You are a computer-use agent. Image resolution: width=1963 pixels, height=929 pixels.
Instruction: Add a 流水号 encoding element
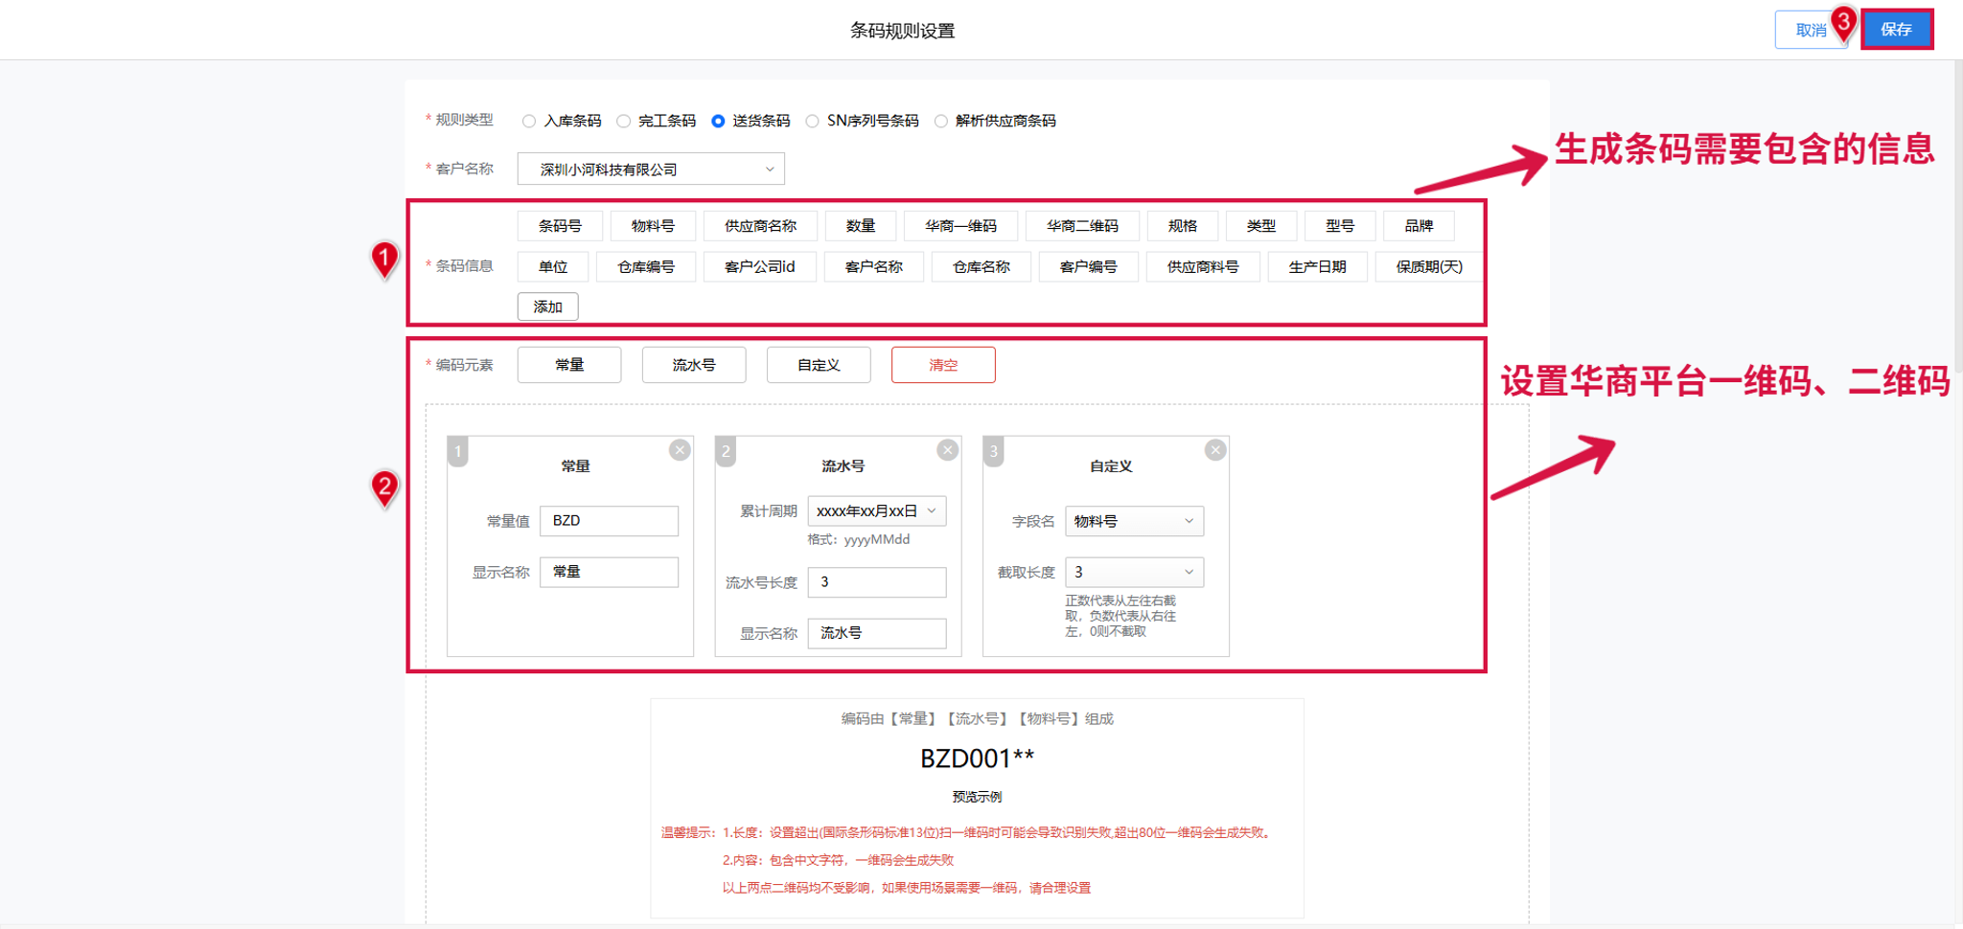click(694, 365)
